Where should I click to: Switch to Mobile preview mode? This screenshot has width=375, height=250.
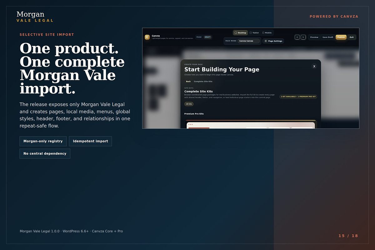coord(267,33)
